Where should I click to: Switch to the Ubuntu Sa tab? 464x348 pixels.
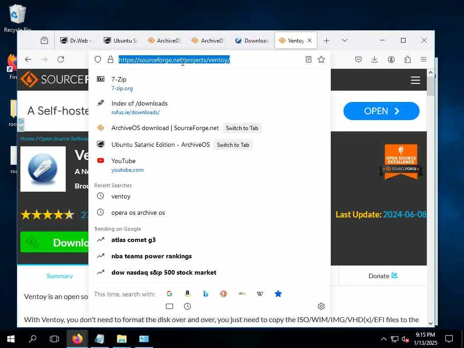(121, 40)
